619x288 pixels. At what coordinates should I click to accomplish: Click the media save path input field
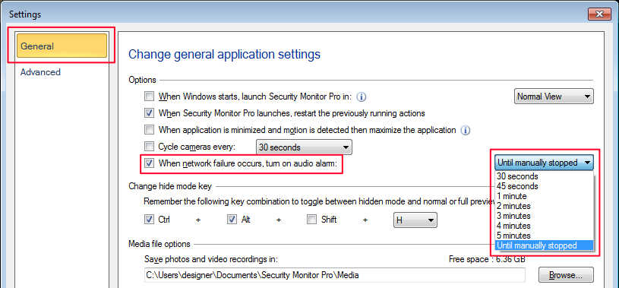coord(335,275)
